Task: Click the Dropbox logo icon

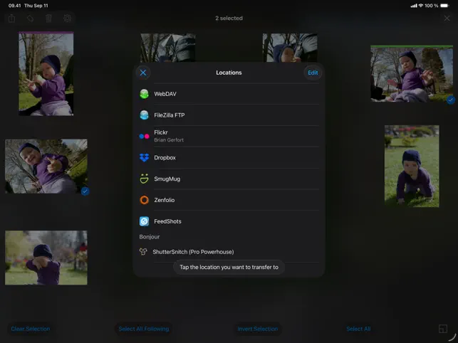Action: pyautogui.click(x=145, y=158)
